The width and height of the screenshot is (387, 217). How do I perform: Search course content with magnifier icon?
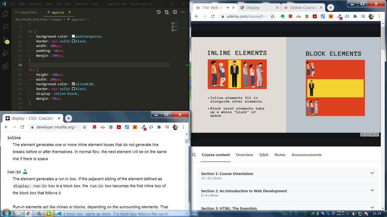(x=194, y=155)
